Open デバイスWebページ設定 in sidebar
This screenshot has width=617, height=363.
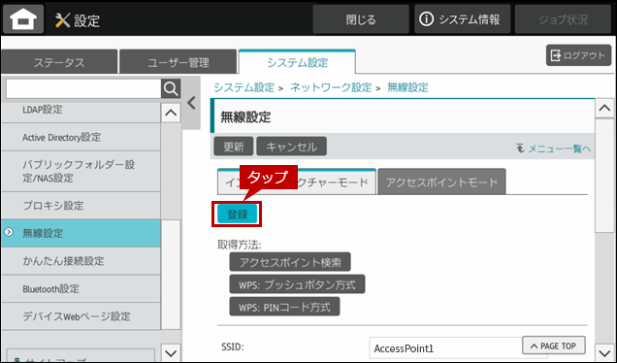(81, 316)
